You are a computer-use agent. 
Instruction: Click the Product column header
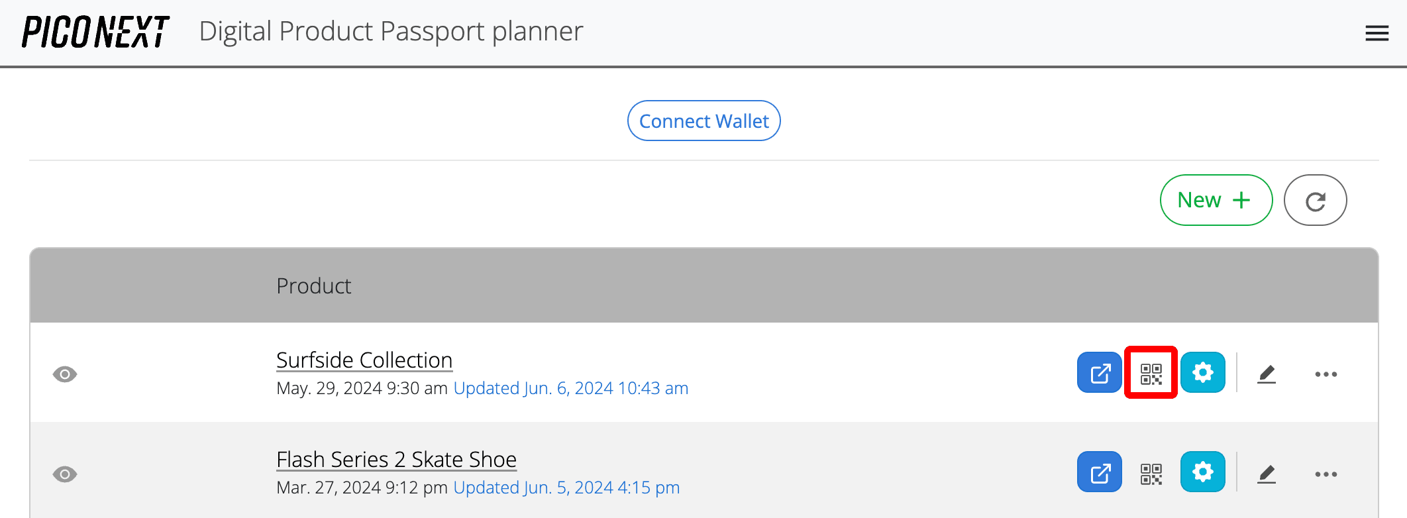point(313,286)
